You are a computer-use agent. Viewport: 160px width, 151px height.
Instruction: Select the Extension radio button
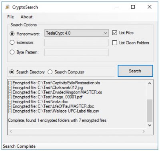click(12, 42)
